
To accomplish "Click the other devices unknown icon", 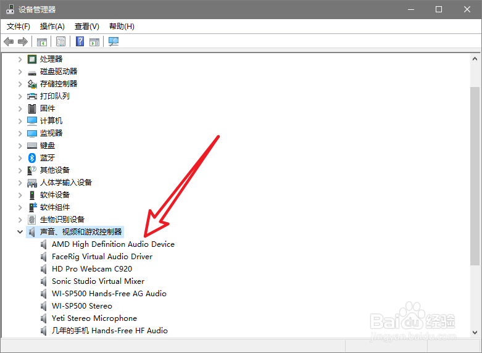I will click(x=32, y=170).
